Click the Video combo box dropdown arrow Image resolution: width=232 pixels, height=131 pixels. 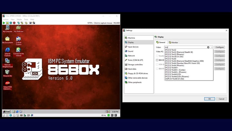pyautogui.click(x=212, y=47)
